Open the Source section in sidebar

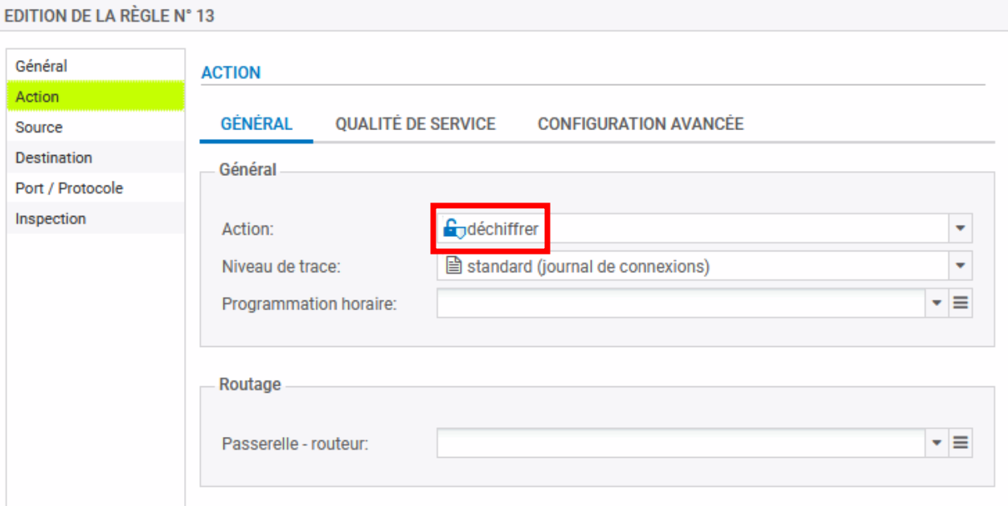tap(39, 127)
